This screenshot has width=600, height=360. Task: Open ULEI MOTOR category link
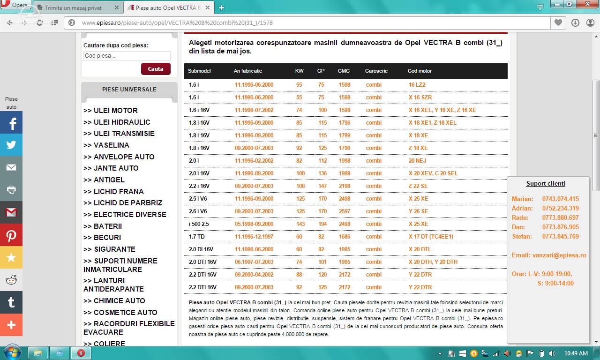pyautogui.click(x=111, y=111)
